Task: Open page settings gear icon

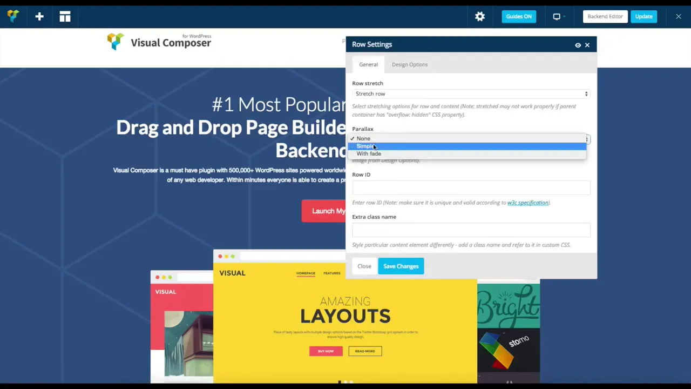Action: pyautogui.click(x=480, y=17)
